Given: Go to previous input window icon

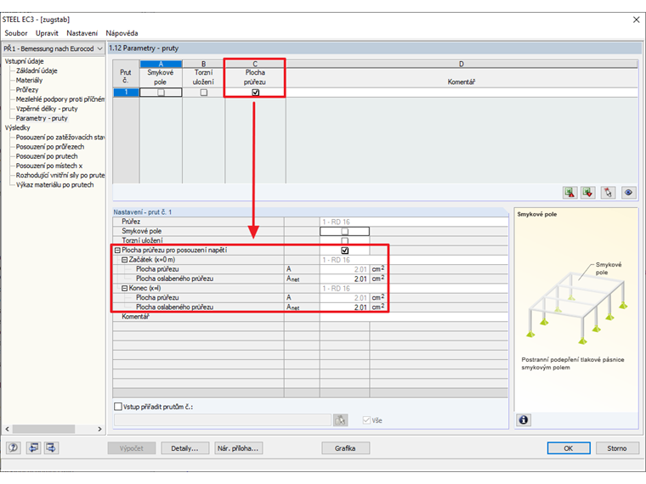Looking at the screenshot, I should click(33, 447).
